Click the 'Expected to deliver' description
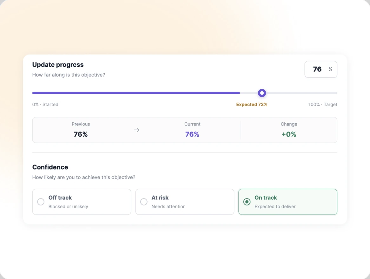The image size is (370, 279). [x=275, y=207]
